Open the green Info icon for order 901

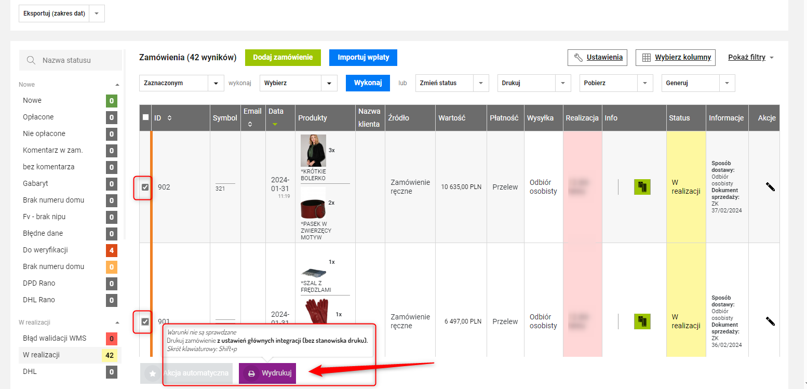pyautogui.click(x=642, y=321)
